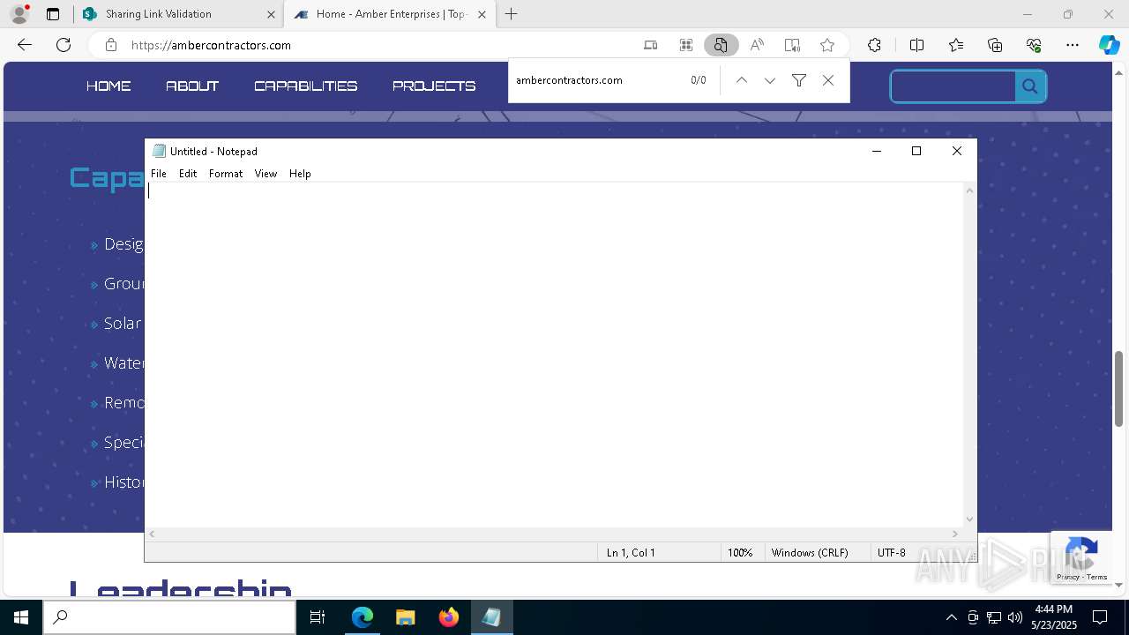Image resolution: width=1129 pixels, height=635 pixels.
Task: Click ABOUT in website navigation
Action: pos(192,86)
